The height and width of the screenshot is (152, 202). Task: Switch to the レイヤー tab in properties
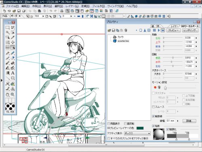click(x=175, y=26)
